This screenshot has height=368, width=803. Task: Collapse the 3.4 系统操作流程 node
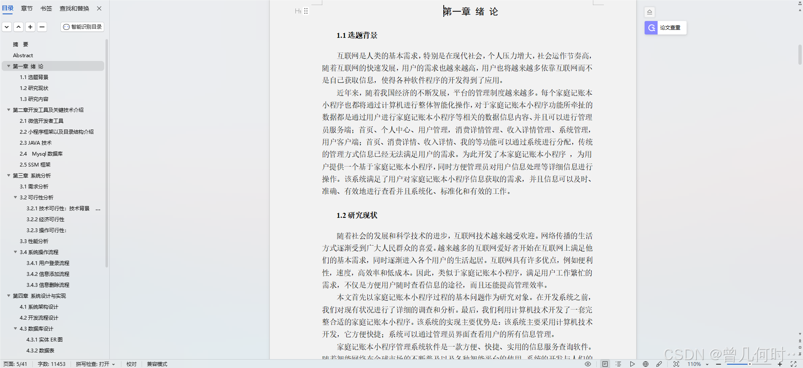click(15, 252)
